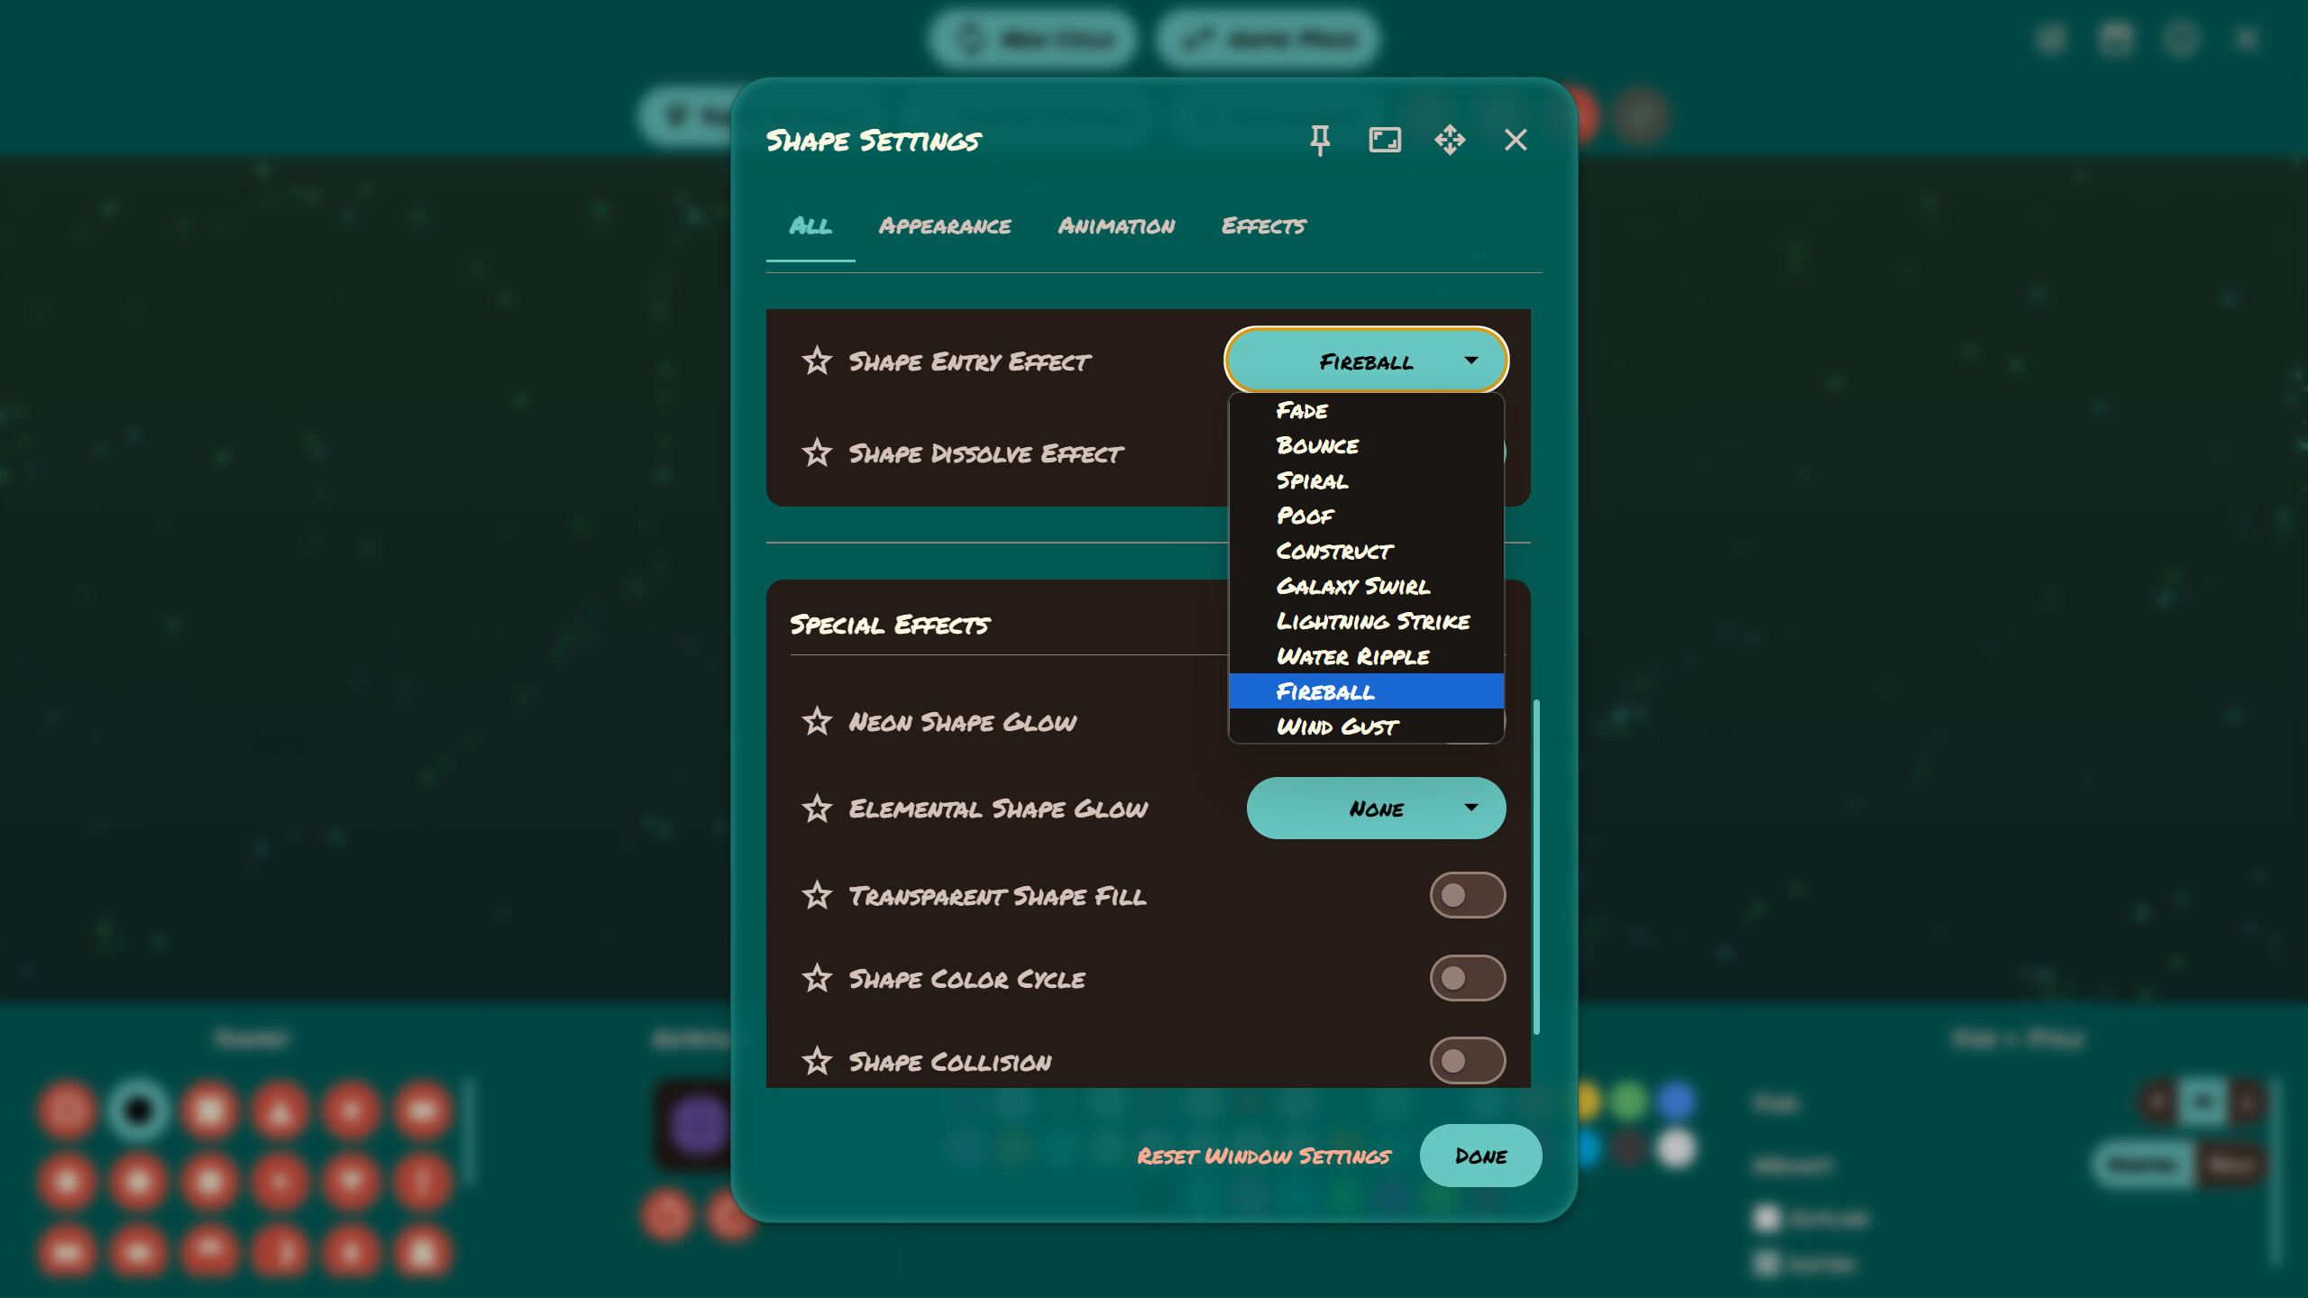Viewport: 2308px width, 1298px height.
Task: Click the pop-out window icon in the title bar
Action: [1386, 140]
